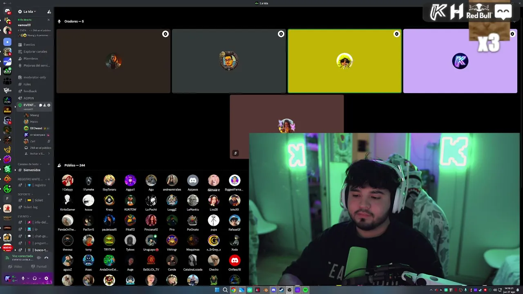This screenshot has height=294, width=523.
Task: Open the Miembros list
Action: point(34,58)
